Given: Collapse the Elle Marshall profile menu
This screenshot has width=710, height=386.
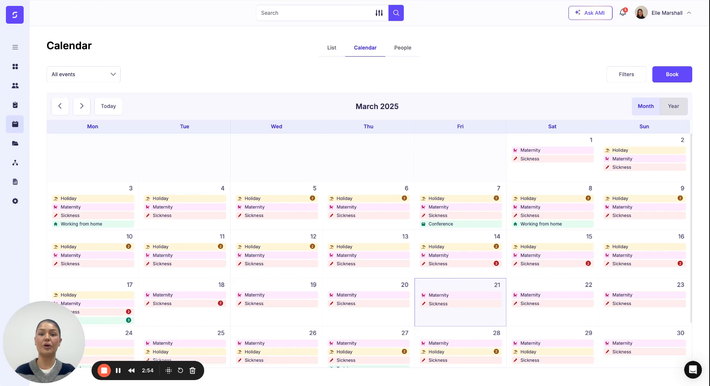Looking at the screenshot, I should (689, 13).
